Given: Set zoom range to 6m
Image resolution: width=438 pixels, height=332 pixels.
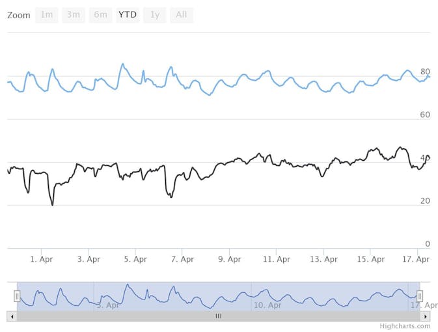Looking at the screenshot, I should [100, 14].
